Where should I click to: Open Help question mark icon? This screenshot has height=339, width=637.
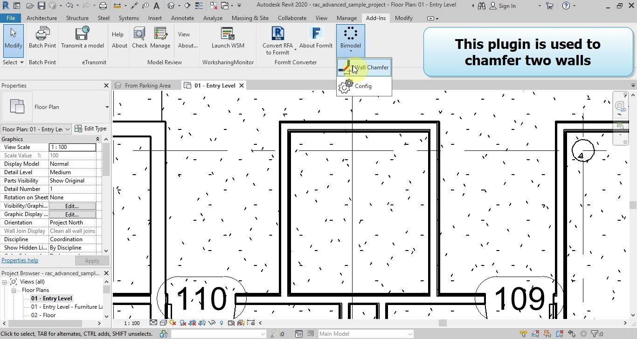pos(566,6)
